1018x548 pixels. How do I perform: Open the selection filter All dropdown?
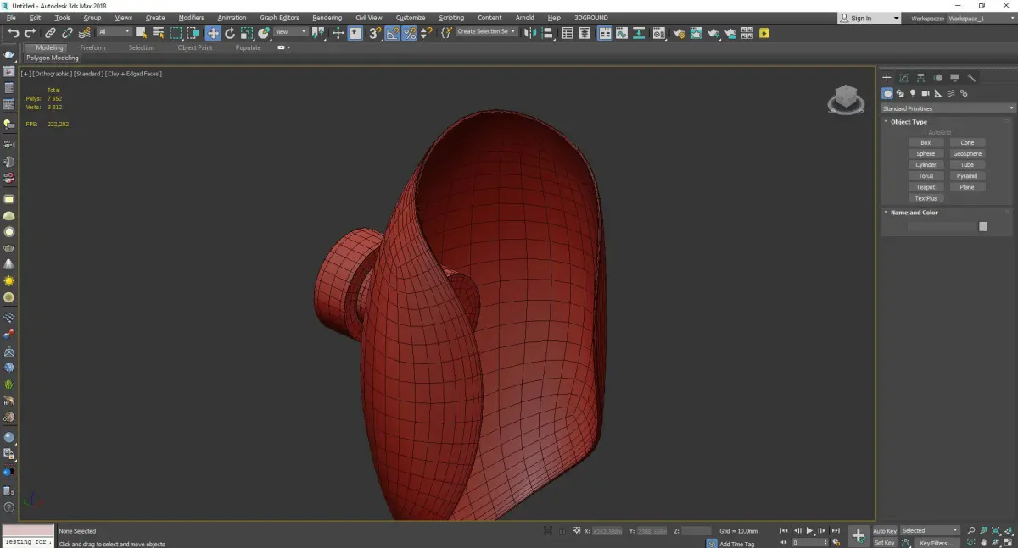[x=114, y=32]
